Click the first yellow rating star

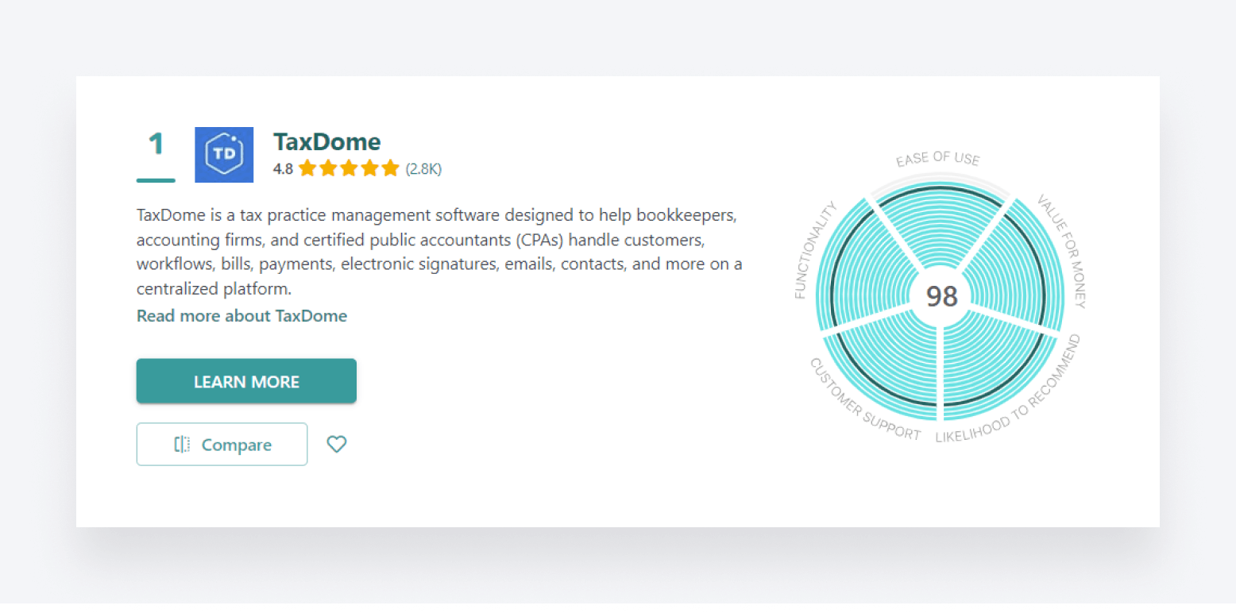[x=307, y=168]
